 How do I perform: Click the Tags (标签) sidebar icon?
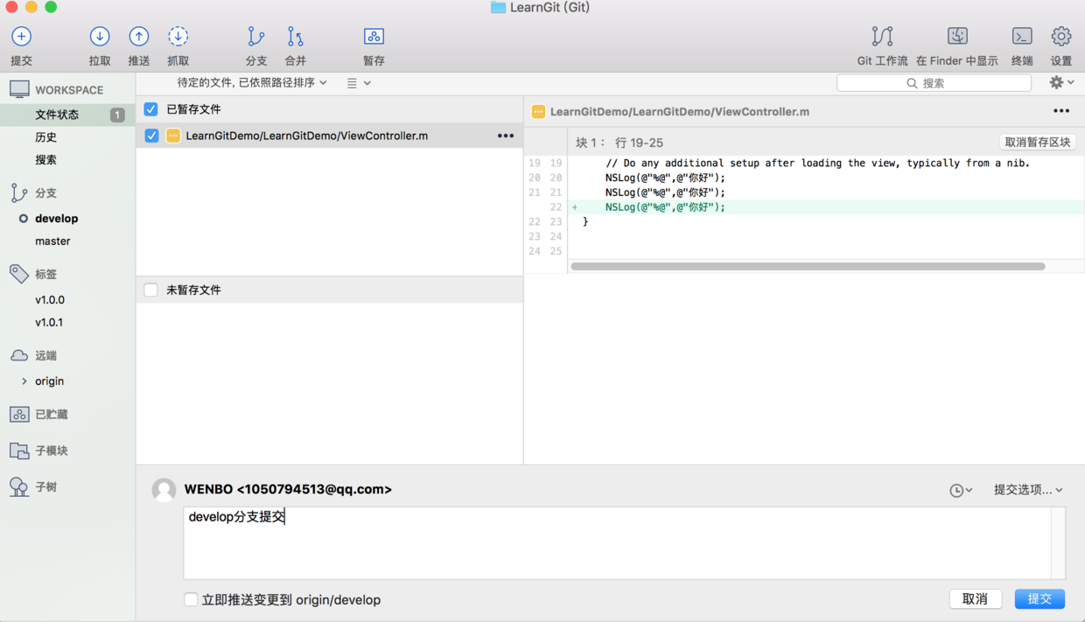(x=19, y=274)
